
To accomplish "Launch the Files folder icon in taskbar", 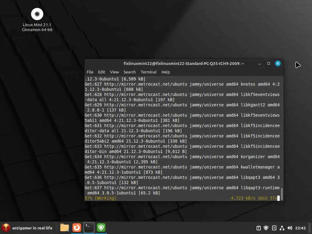I will pyautogui.click(x=65, y=228).
